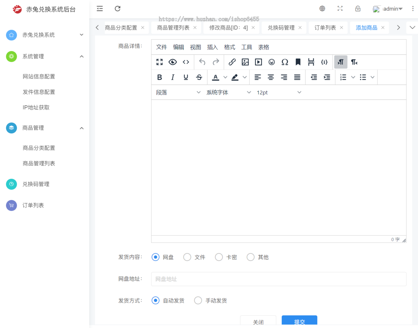The width and height of the screenshot is (418, 328).
Task: Refresh the current page
Action: (x=118, y=9)
